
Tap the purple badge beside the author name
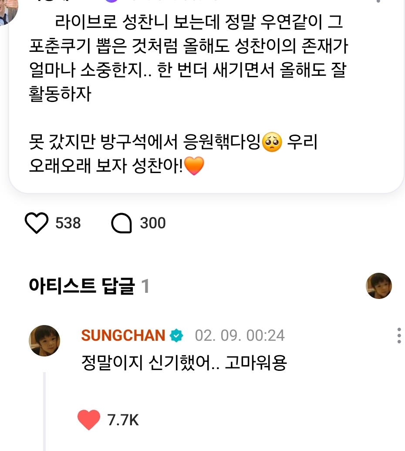click(x=112, y=1)
